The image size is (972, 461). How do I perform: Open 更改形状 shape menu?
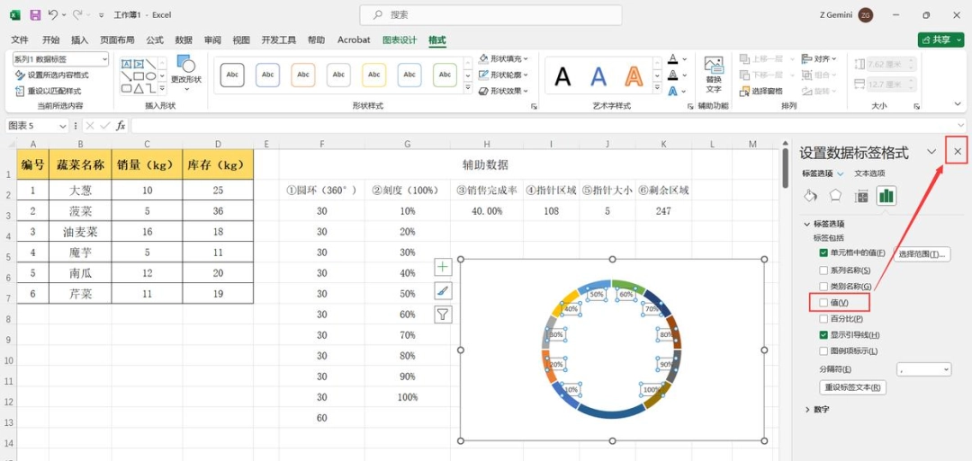click(x=186, y=73)
